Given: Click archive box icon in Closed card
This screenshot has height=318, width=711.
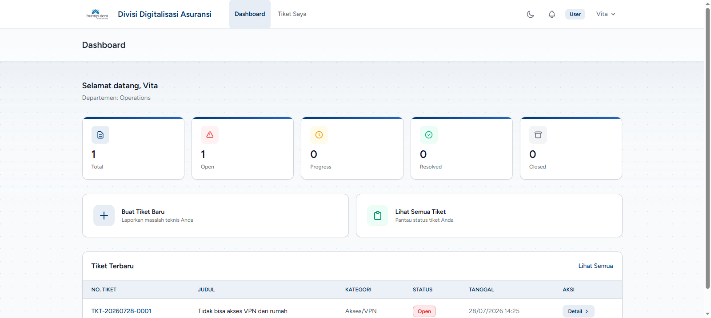Looking at the screenshot, I should click(x=538, y=135).
